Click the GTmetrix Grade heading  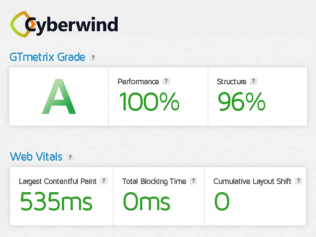click(x=47, y=57)
